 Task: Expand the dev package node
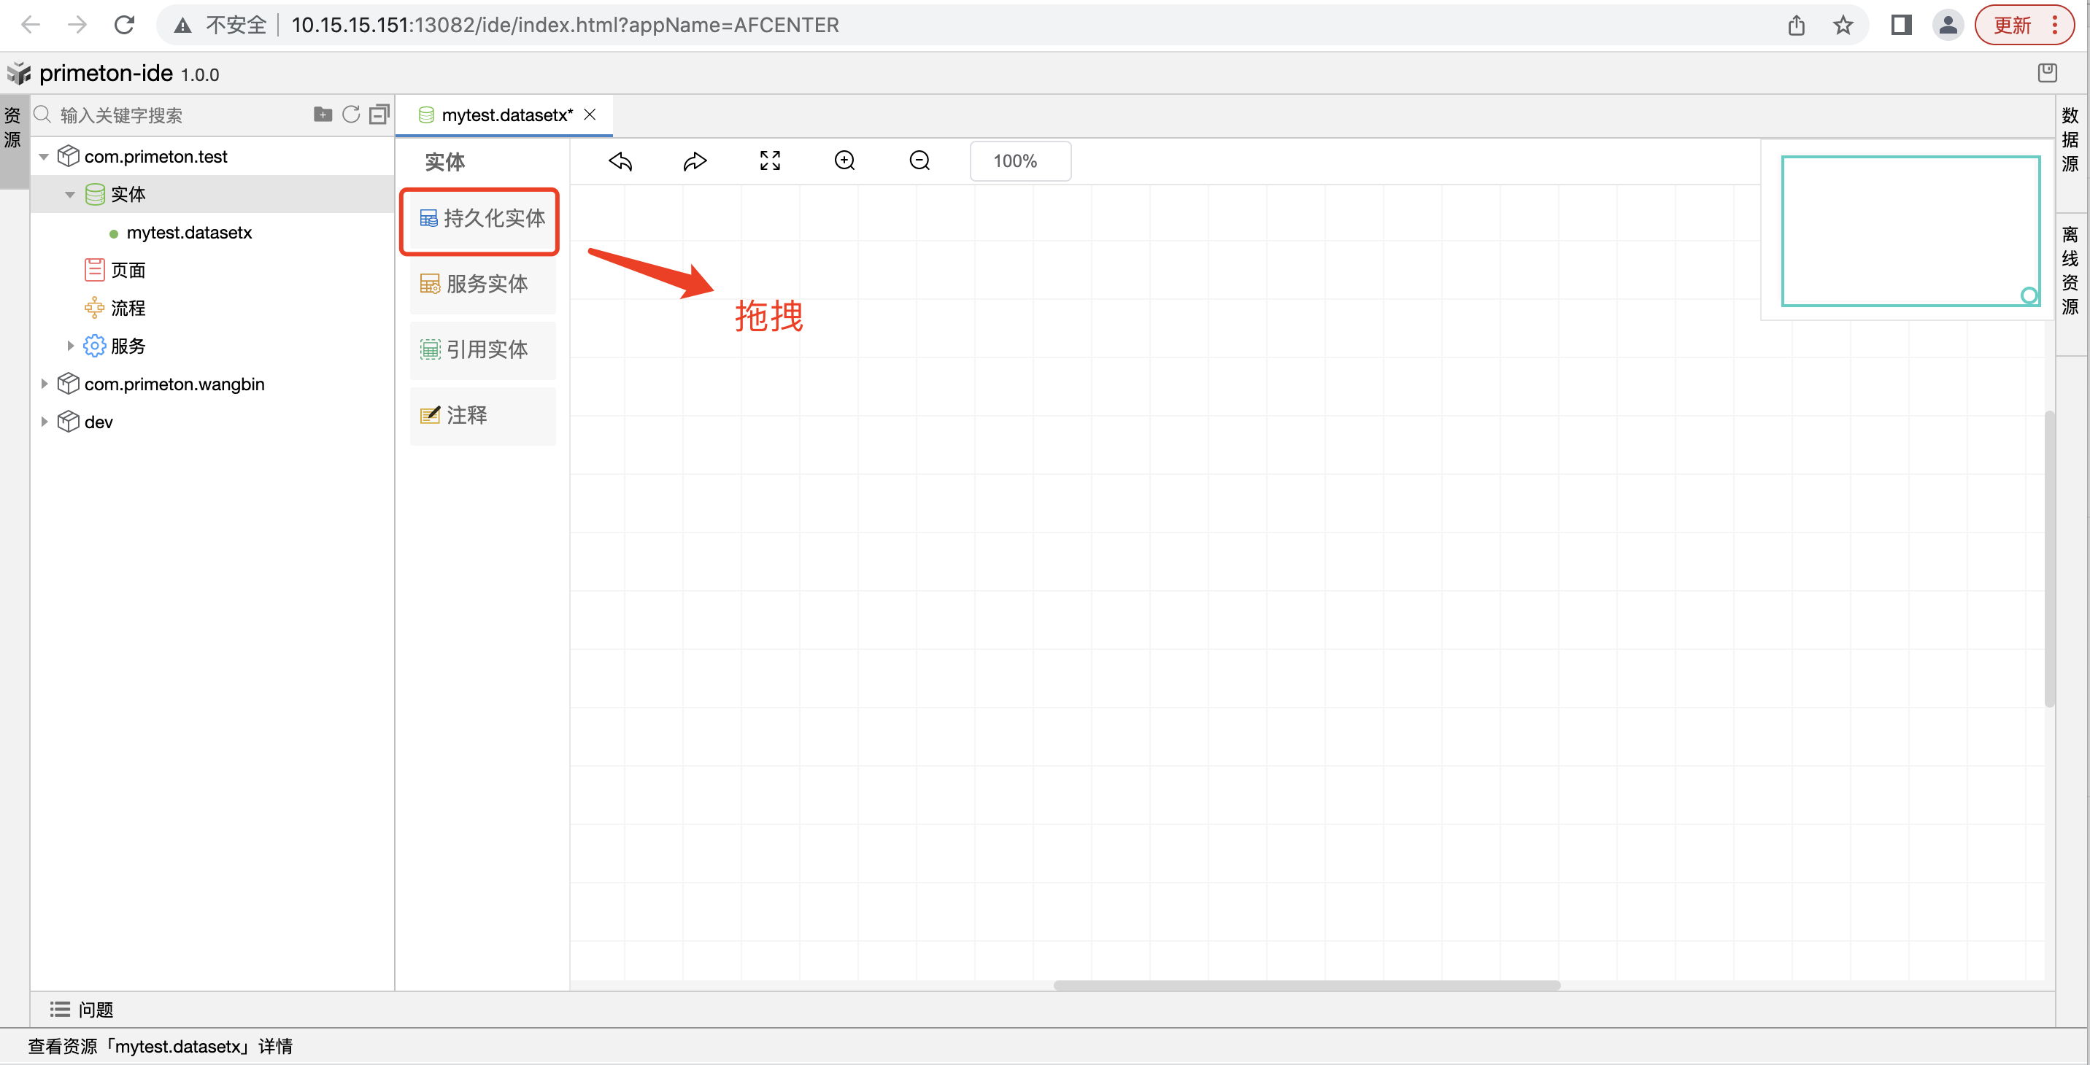(x=45, y=422)
